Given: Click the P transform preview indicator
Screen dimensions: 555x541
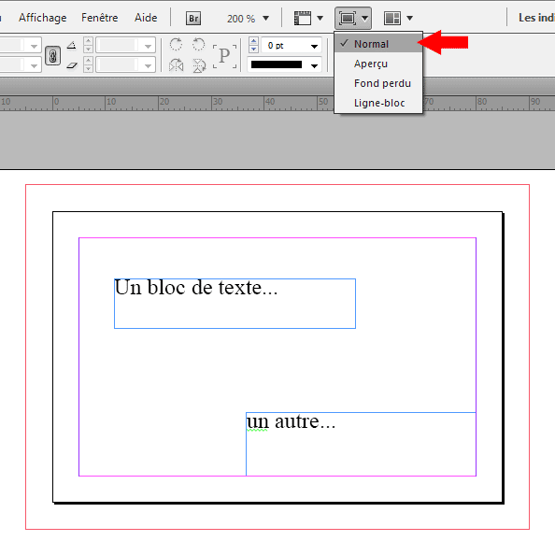Looking at the screenshot, I should click(224, 56).
